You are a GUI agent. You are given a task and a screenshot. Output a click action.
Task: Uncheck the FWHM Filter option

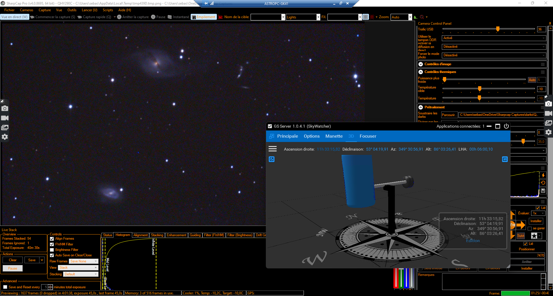click(x=52, y=244)
